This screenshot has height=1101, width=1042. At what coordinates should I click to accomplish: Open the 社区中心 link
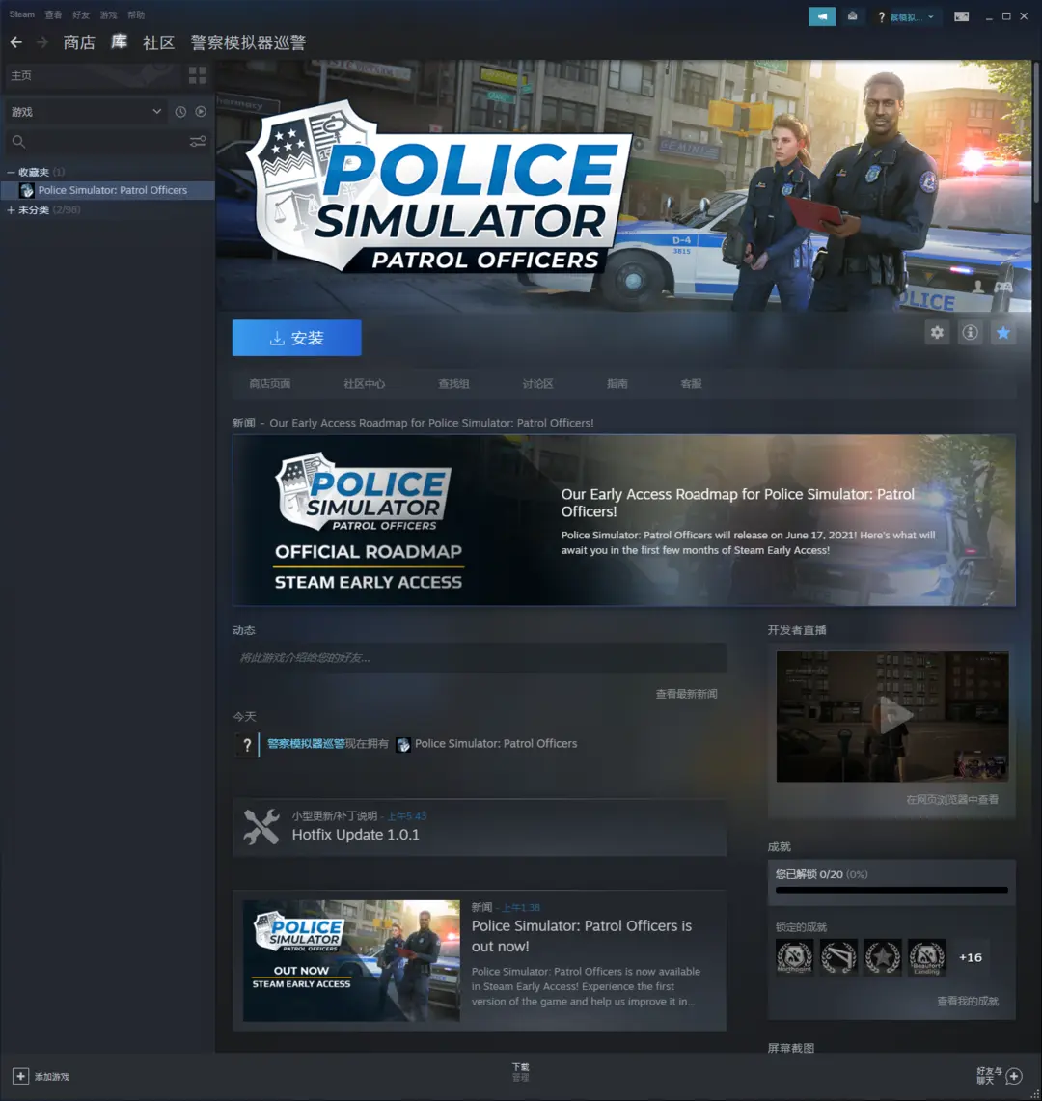click(x=364, y=383)
